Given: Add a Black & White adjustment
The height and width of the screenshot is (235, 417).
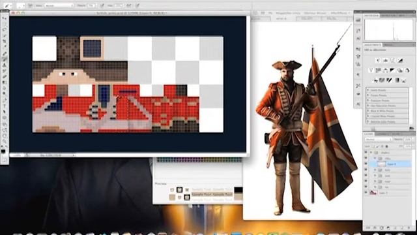Looking at the screenshot, I should [393, 70].
